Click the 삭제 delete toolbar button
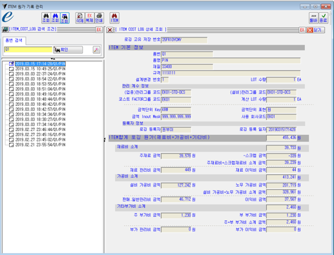The height and width of the screenshot is (255, 334). click(x=80, y=18)
